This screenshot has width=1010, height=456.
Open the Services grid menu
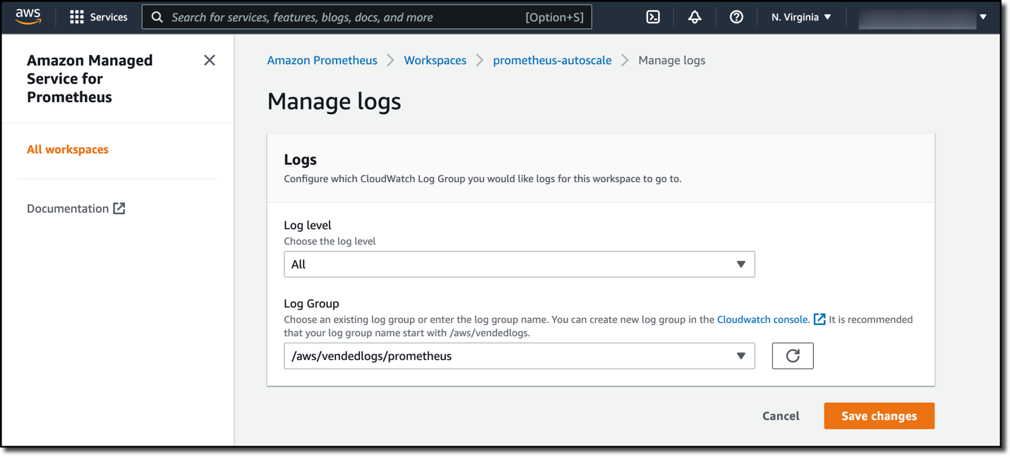click(77, 17)
